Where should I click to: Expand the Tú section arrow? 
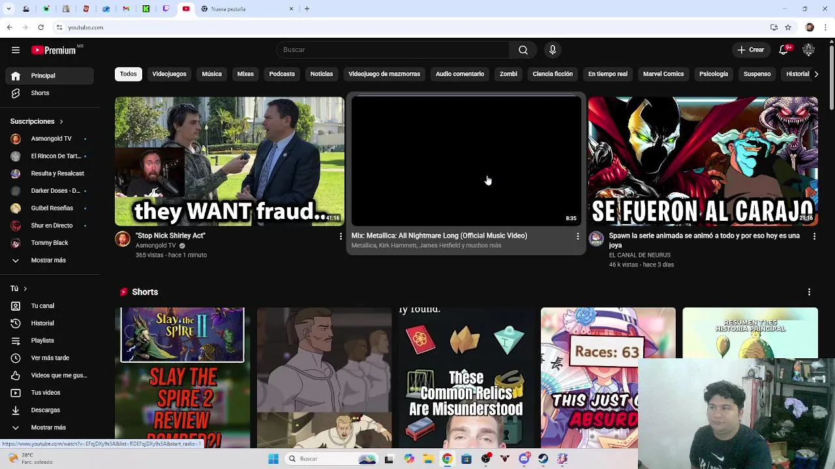coord(25,289)
